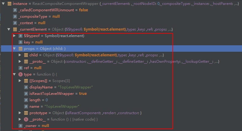
Task: Collapse the props object arrow
Action: (x=14, y=49)
